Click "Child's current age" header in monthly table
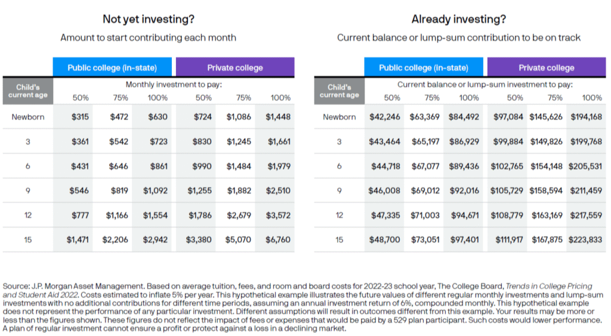 (27, 91)
